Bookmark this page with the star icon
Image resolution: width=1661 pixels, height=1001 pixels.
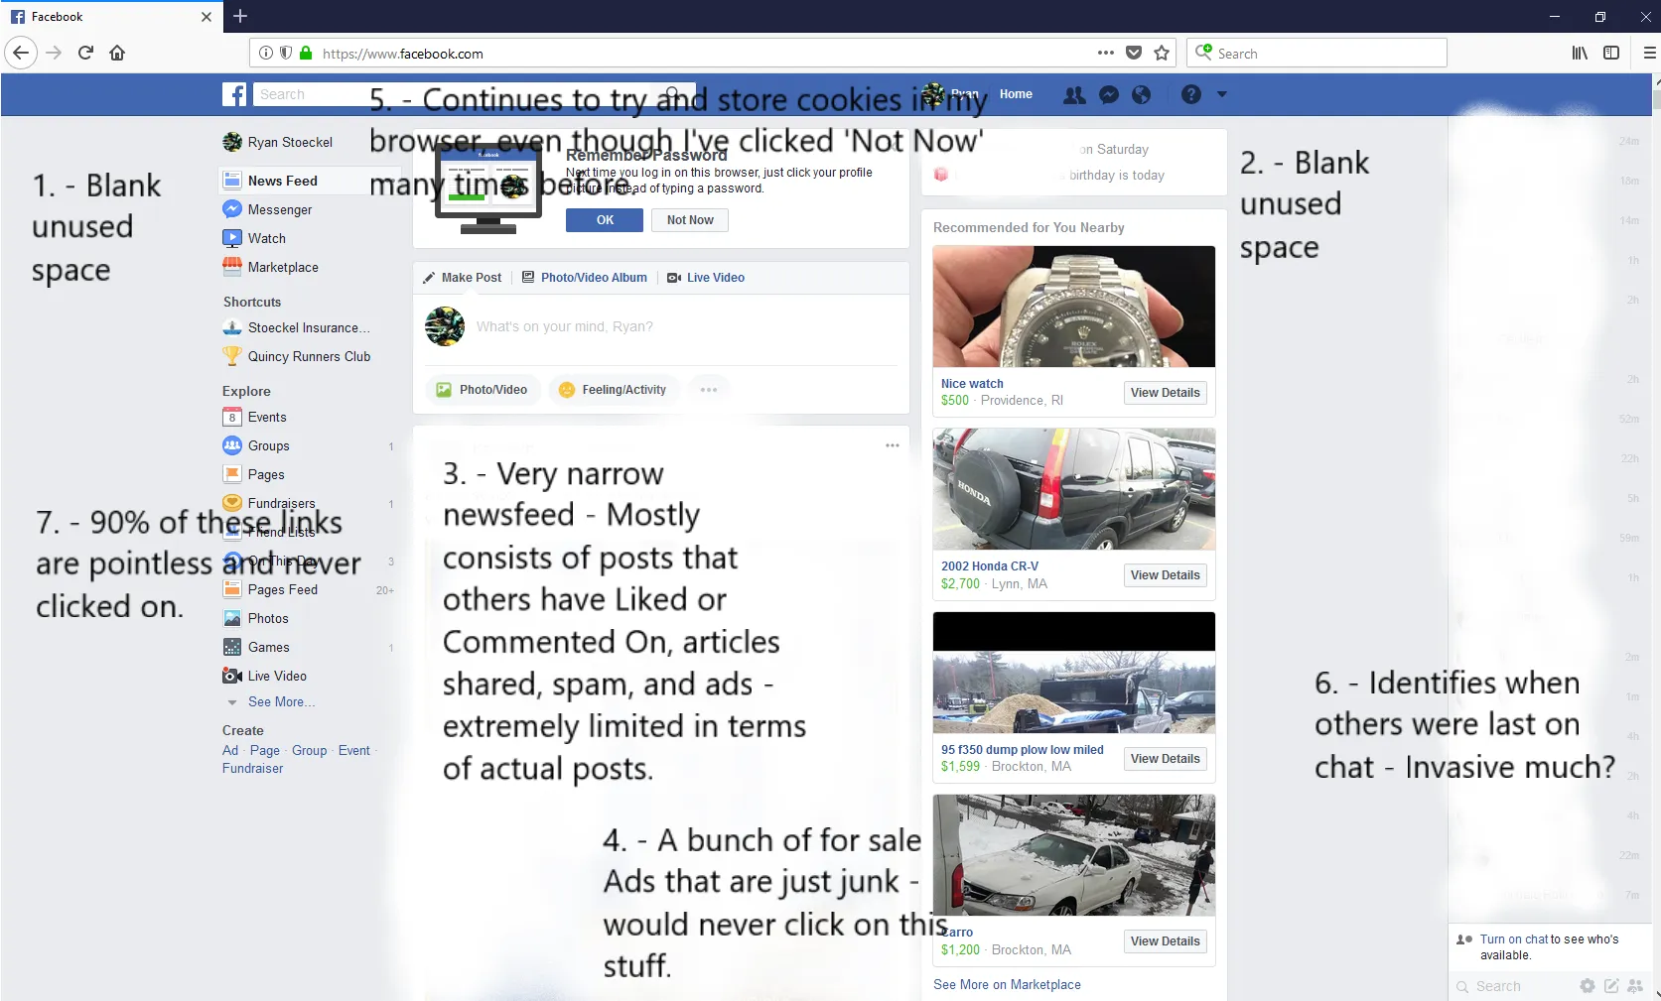pyautogui.click(x=1162, y=54)
